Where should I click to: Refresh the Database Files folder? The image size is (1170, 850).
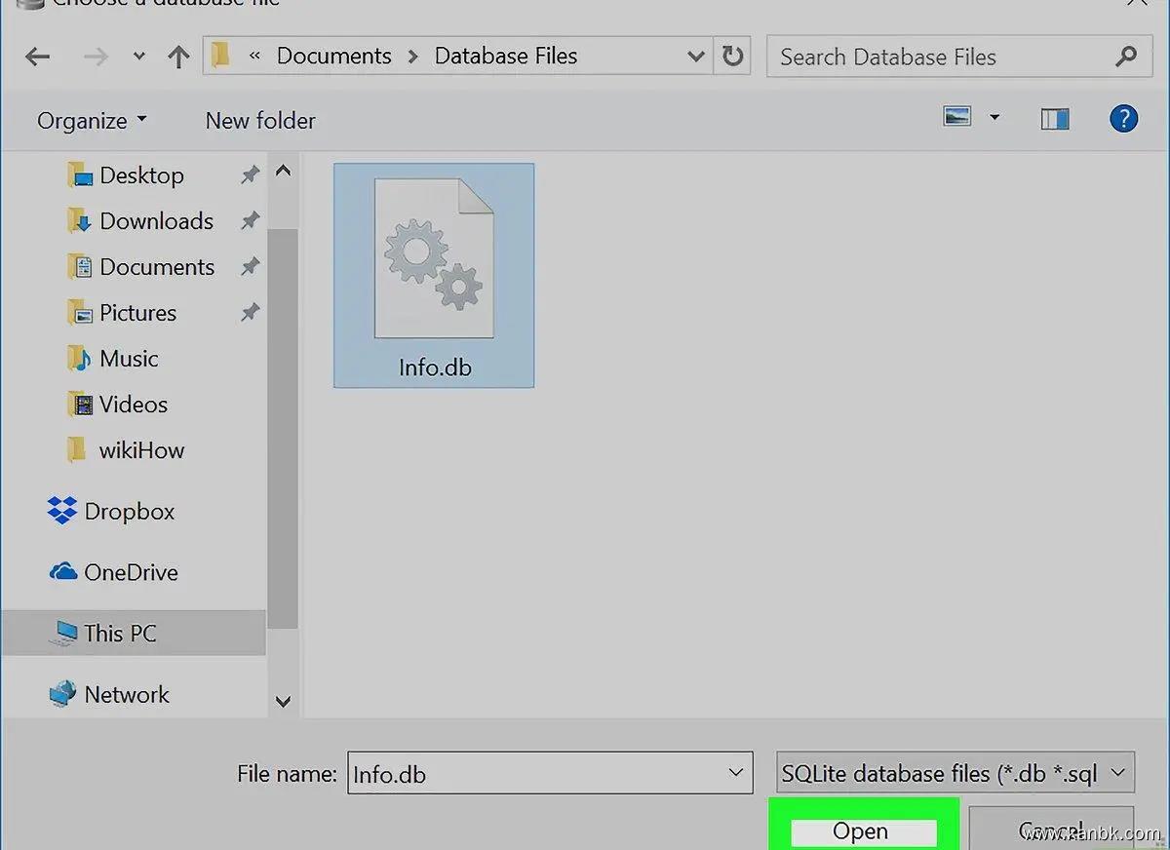pyautogui.click(x=732, y=57)
